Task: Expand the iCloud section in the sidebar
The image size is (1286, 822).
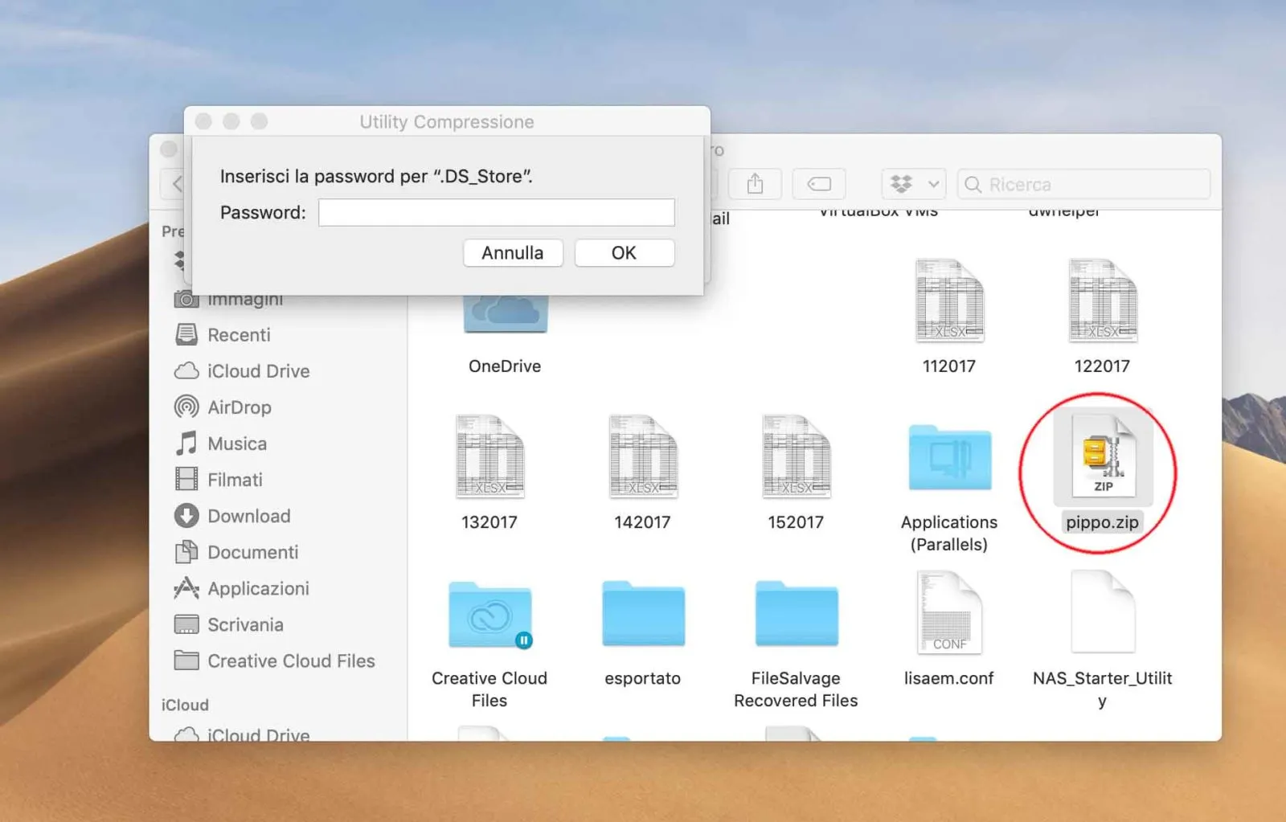Action: point(185,705)
